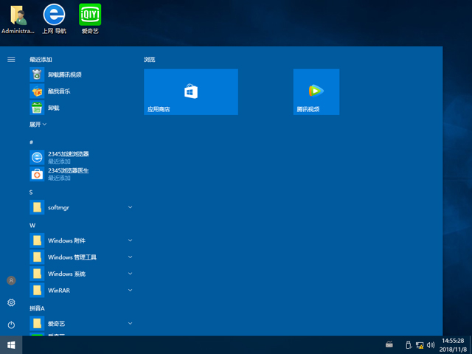Open the 应用商店 store tile
The height and width of the screenshot is (354, 472).
point(190,91)
